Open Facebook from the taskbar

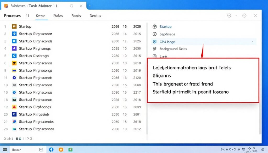[x=51, y=149]
